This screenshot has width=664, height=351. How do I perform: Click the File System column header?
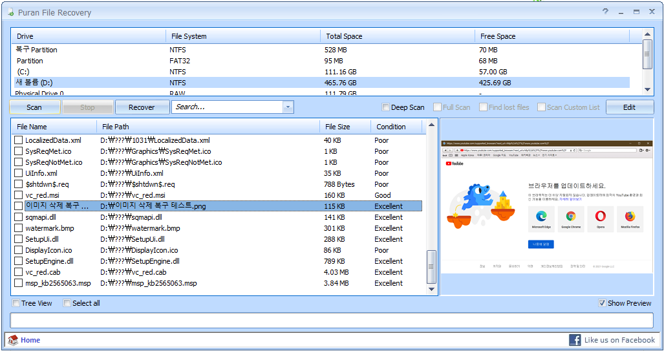pyautogui.click(x=243, y=36)
